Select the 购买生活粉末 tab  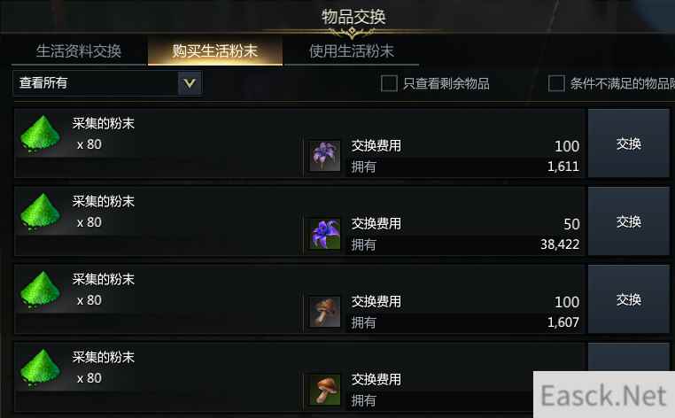[x=214, y=51]
